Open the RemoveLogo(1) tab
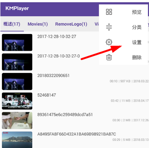 pyautogui.click(x=71, y=24)
